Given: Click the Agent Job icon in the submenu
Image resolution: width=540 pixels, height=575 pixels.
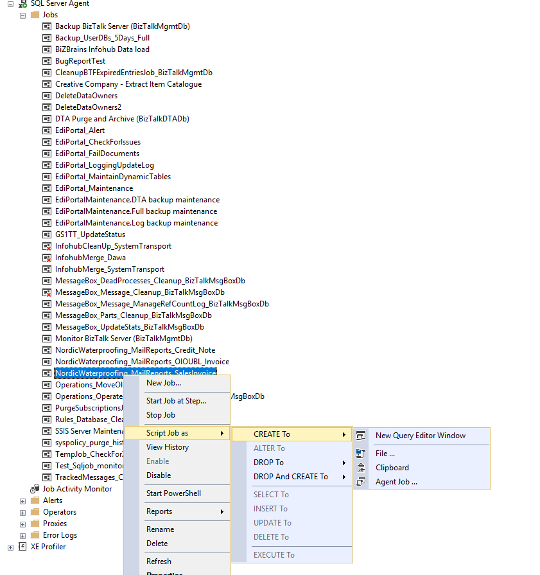Looking at the screenshot, I should coord(361,482).
